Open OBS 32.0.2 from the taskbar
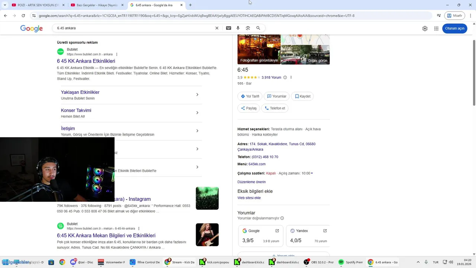Screen dimensions: 476x268 click(x=319, y=262)
